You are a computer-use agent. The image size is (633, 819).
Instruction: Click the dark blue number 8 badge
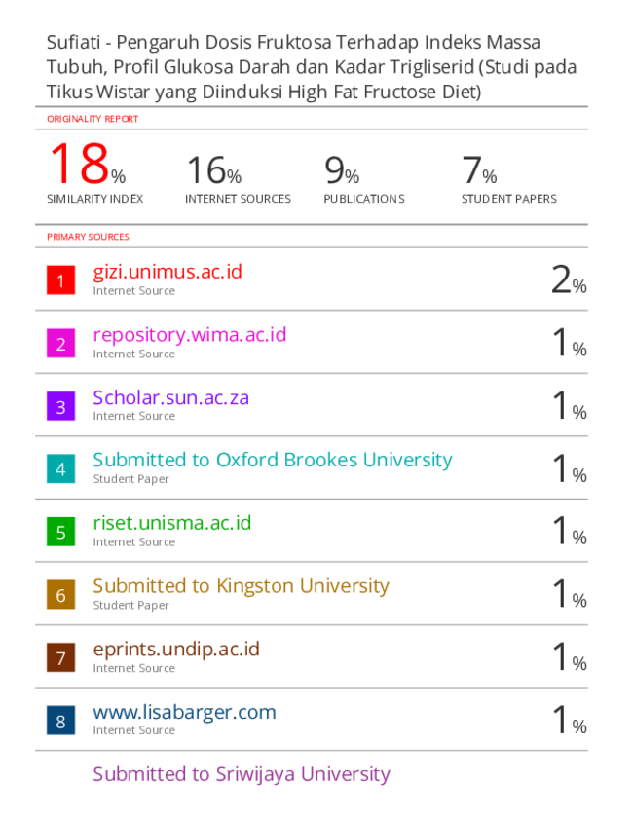[60, 721]
